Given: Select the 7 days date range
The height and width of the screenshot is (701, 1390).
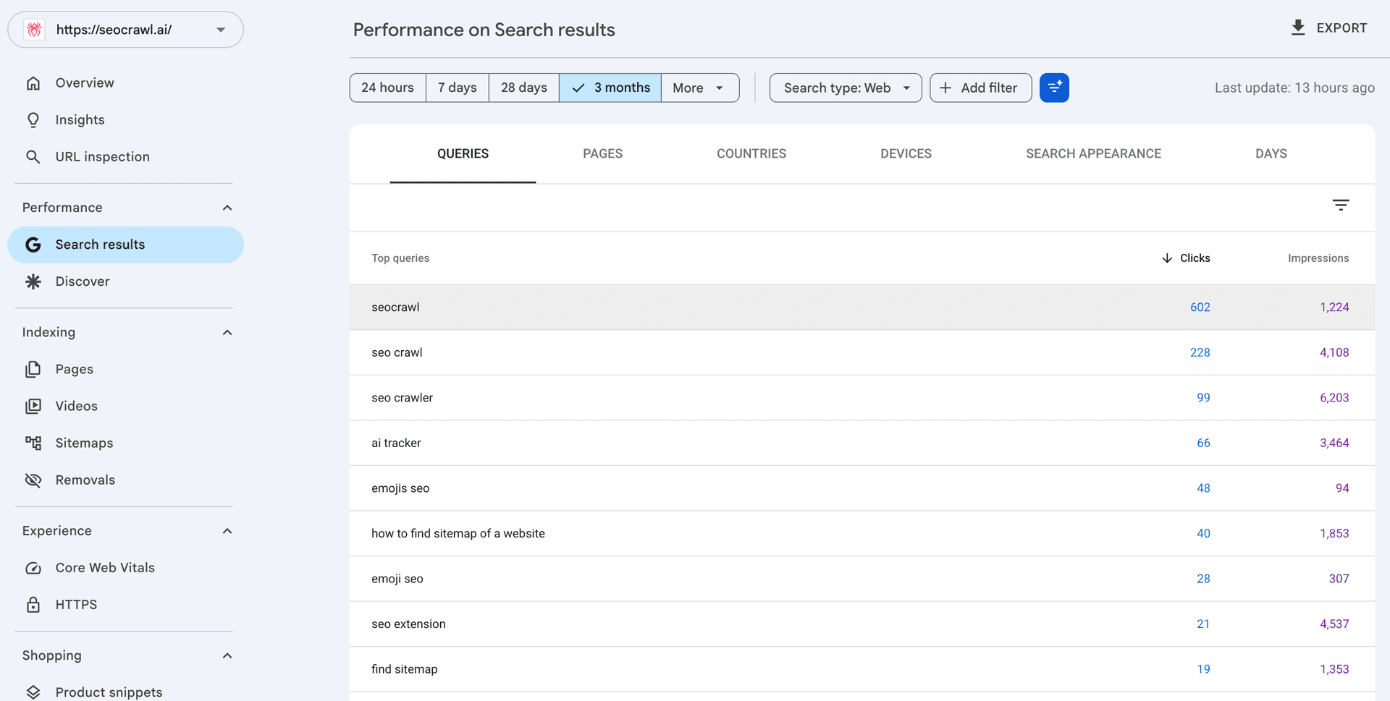Looking at the screenshot, I should coord(458,88).
